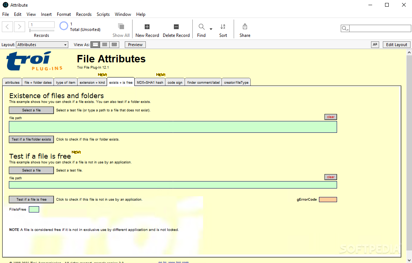Click the Share icon

245,27
